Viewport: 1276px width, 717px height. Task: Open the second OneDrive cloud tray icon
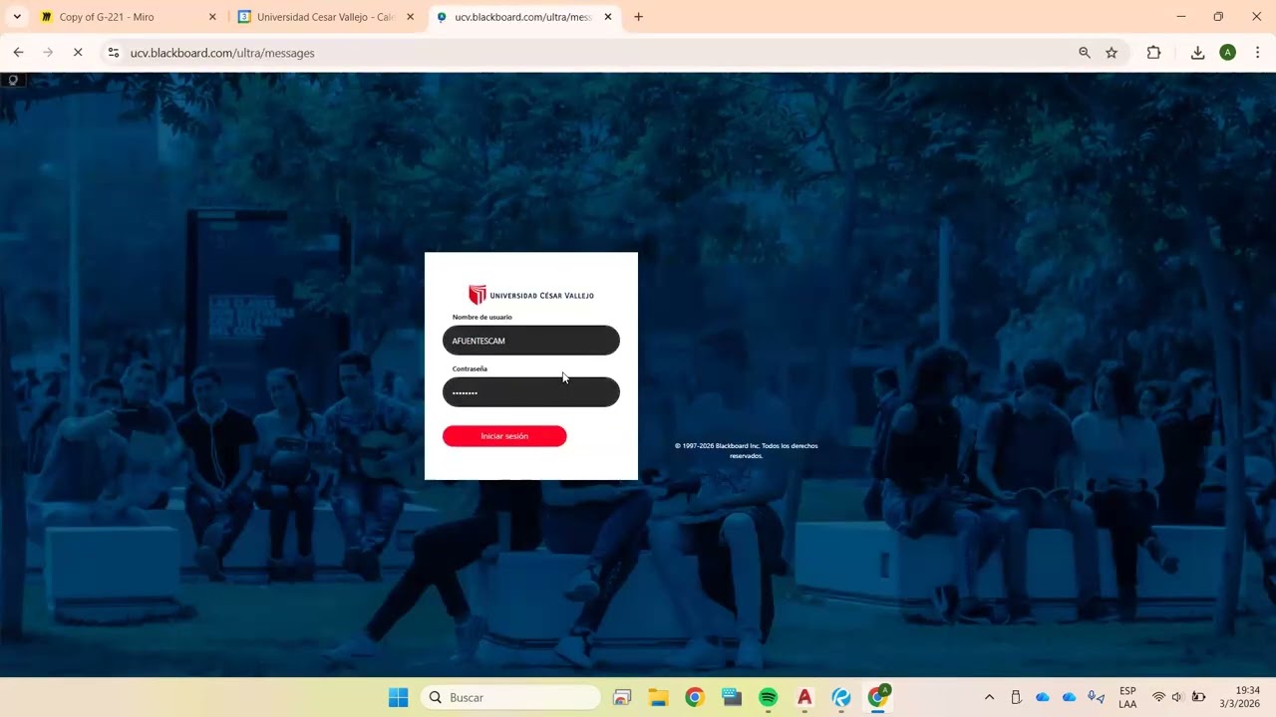[x=1070, y=697]
